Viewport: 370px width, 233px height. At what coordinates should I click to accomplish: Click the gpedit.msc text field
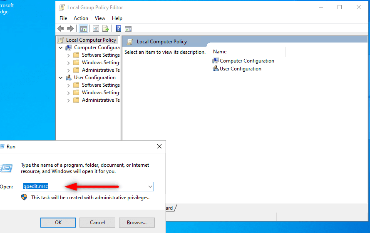(83, 187)
